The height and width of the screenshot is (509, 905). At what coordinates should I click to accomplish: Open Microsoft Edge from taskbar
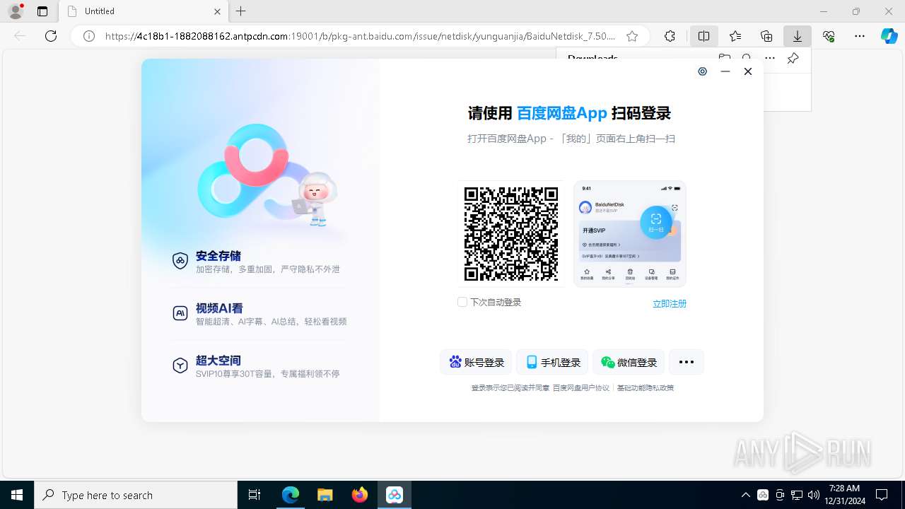pos(291,495)
